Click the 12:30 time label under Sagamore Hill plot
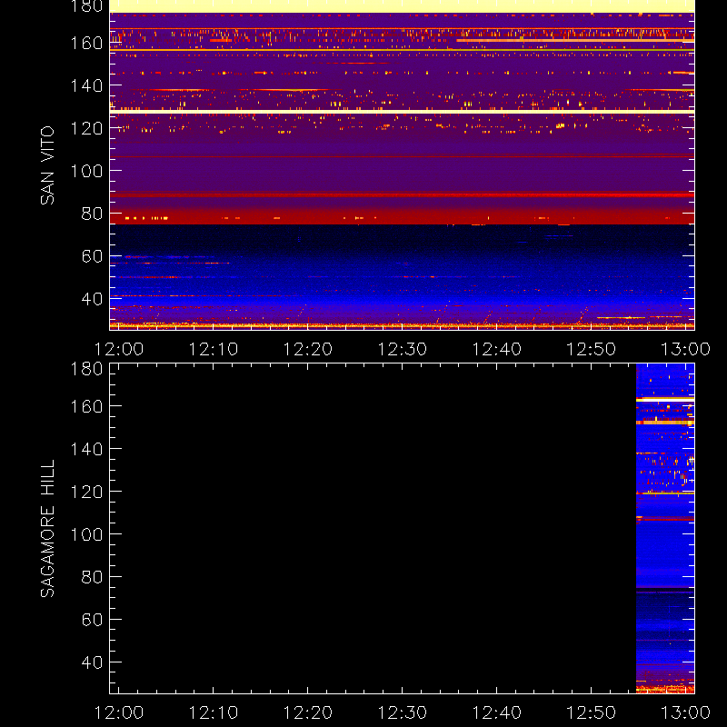Screen dimensions: 727x727 [x=403, y=712]
